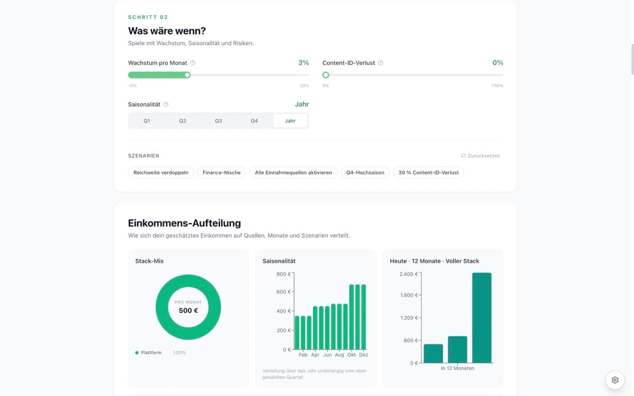The width and height of the screenshot is (634, 396).
Task: Click the middle bar in Voller Stack chart
Action: tap(458, 349)
